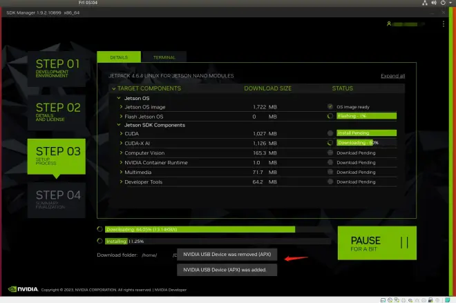Click the SDK Manager window title
This screenshot has width=456, height=303.
(x=43, y=13)
